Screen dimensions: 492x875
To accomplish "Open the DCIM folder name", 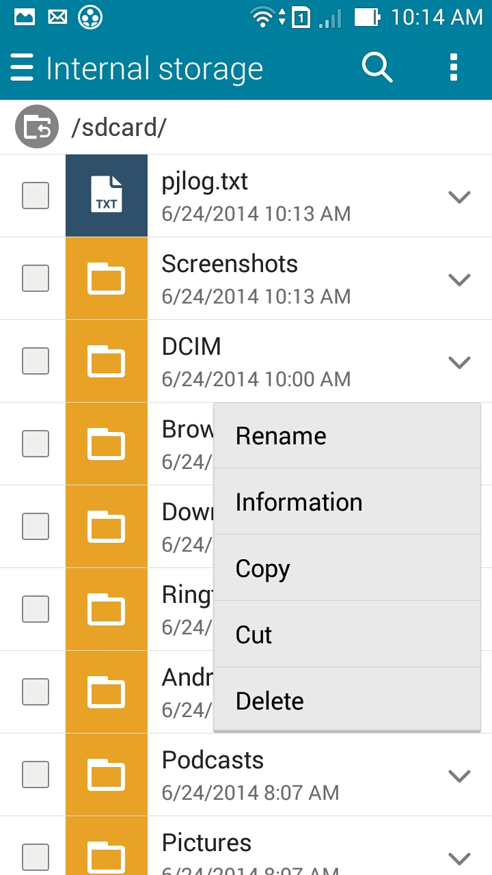I will 191,347.
